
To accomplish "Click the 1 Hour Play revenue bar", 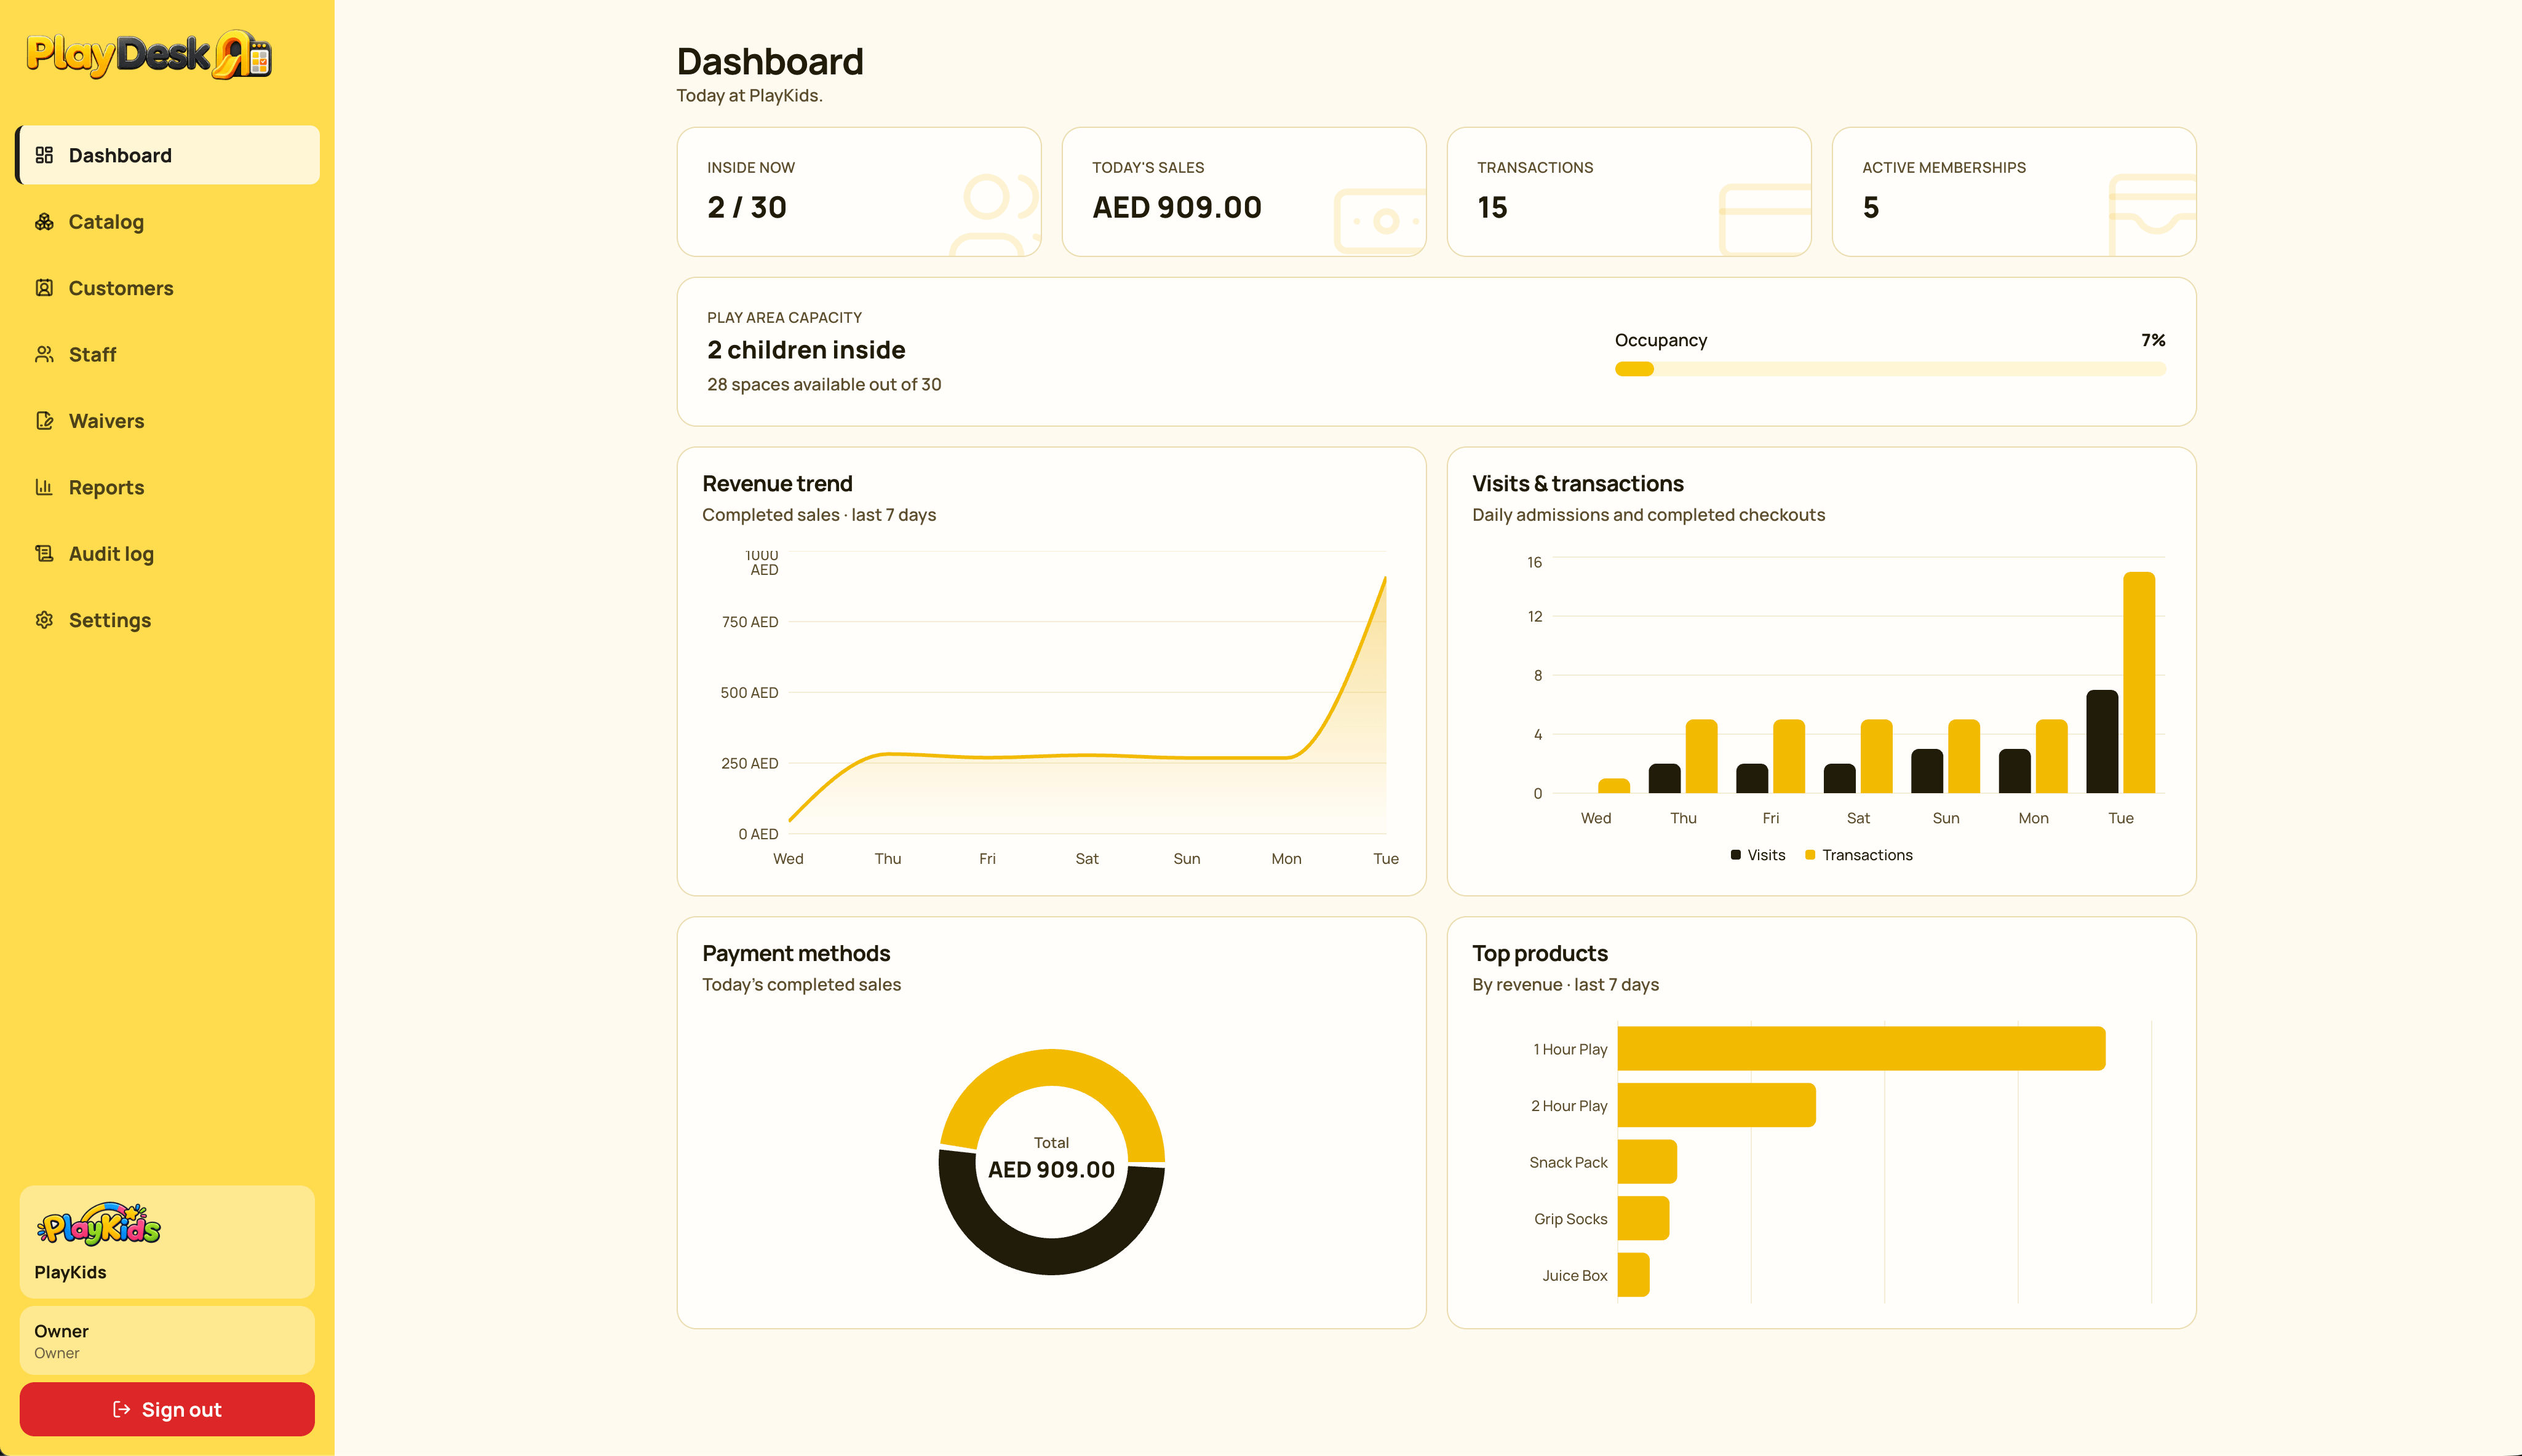I will point(1861,1049).
